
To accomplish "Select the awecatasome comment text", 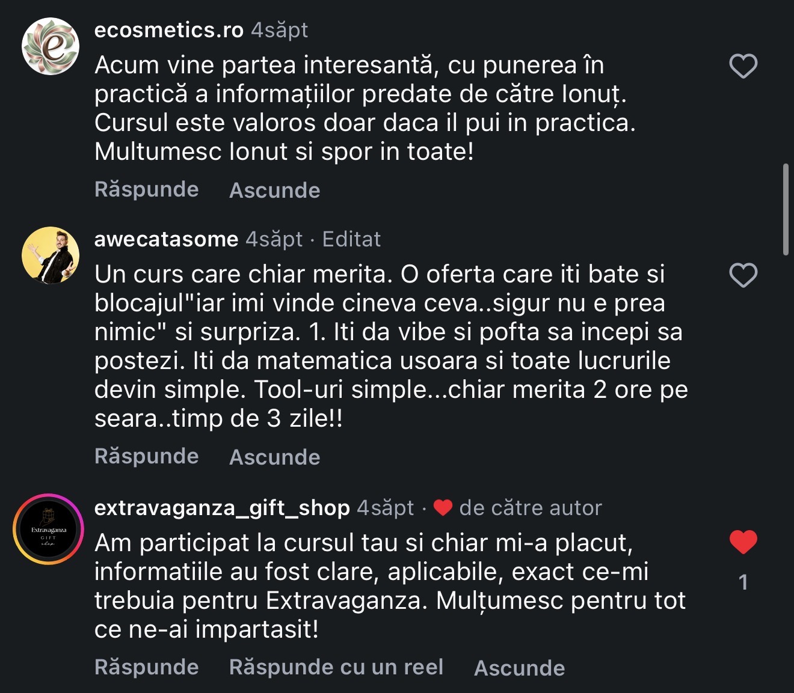I will [391, 346].
